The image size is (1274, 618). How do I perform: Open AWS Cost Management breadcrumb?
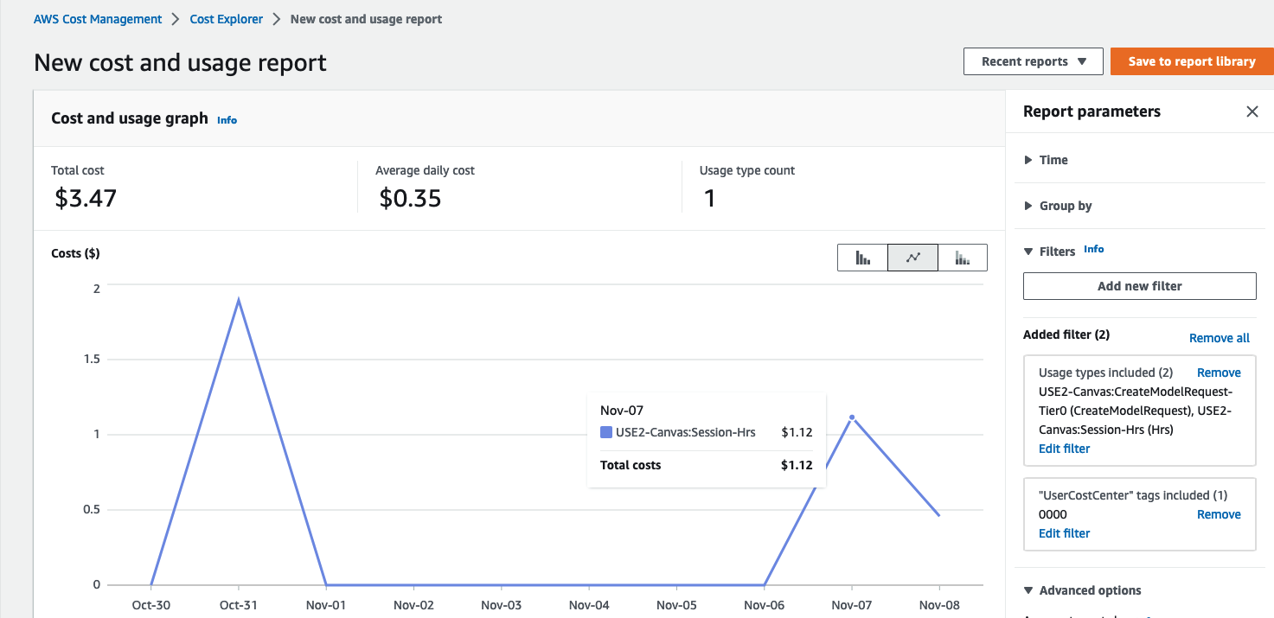point(98,19)
